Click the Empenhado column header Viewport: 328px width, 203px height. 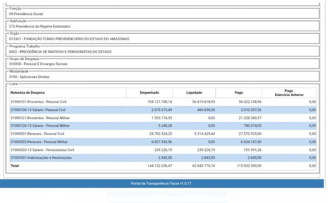tap(150, 93)
